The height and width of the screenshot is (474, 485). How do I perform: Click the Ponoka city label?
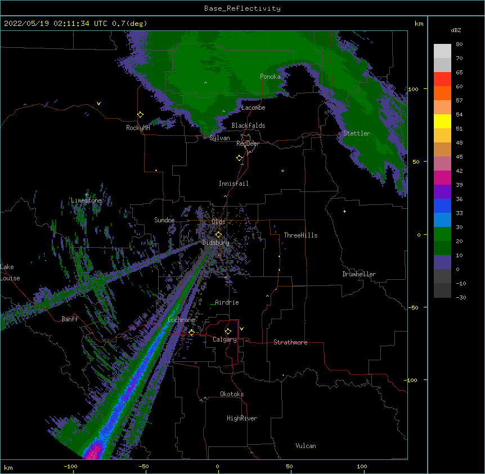(x=270, y=77)
